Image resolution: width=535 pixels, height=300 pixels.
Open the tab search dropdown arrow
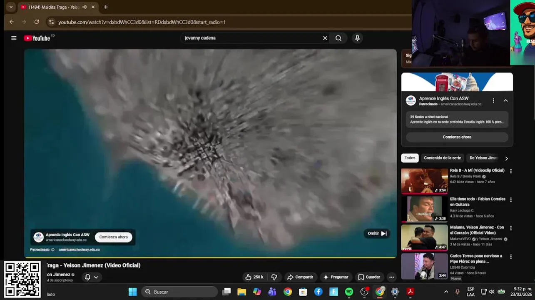(11, 7)
